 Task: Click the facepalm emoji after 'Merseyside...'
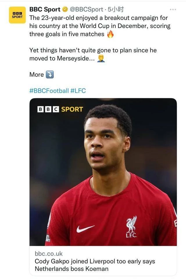click(x=101, y=58)
